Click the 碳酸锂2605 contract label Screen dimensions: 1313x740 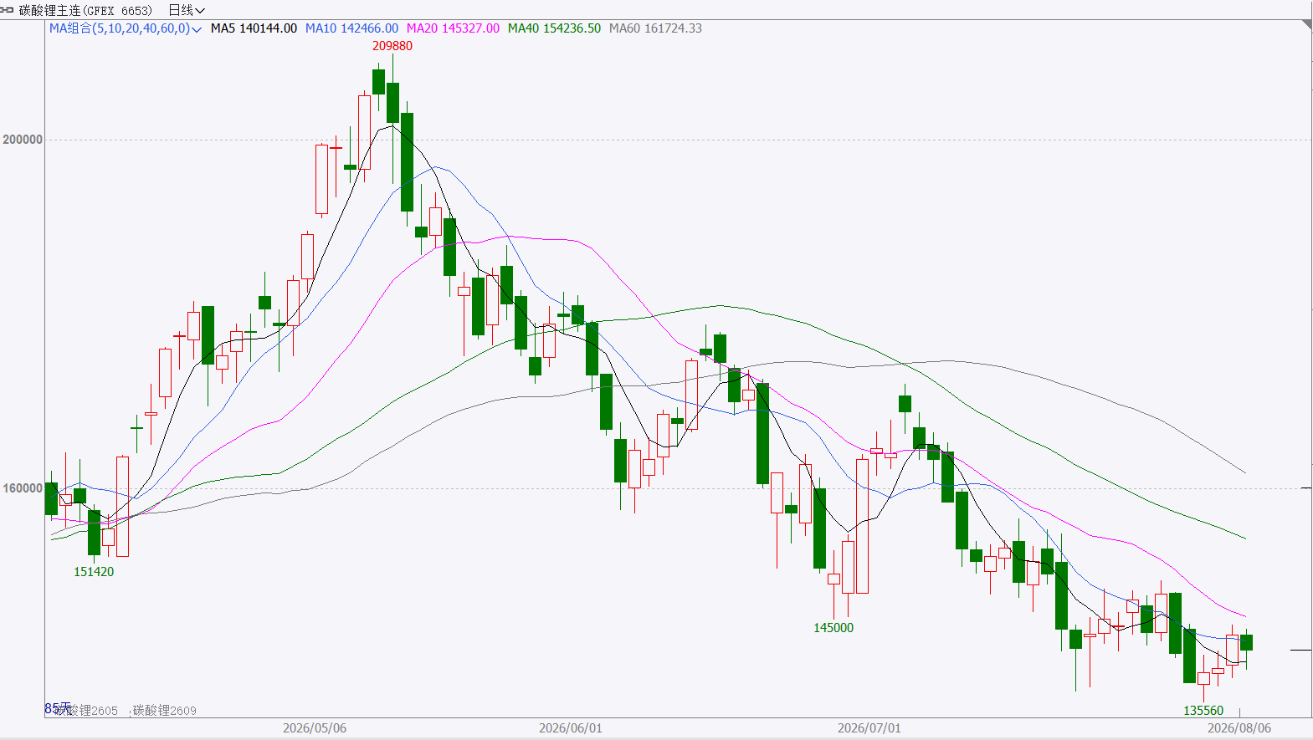click(x=86, y=711)
